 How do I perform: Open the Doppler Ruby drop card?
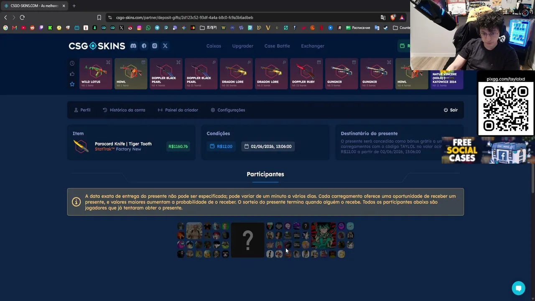click(306, 74)
